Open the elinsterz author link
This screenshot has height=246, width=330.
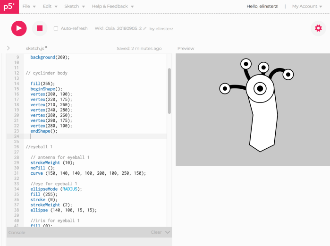[x=164, y=29]
